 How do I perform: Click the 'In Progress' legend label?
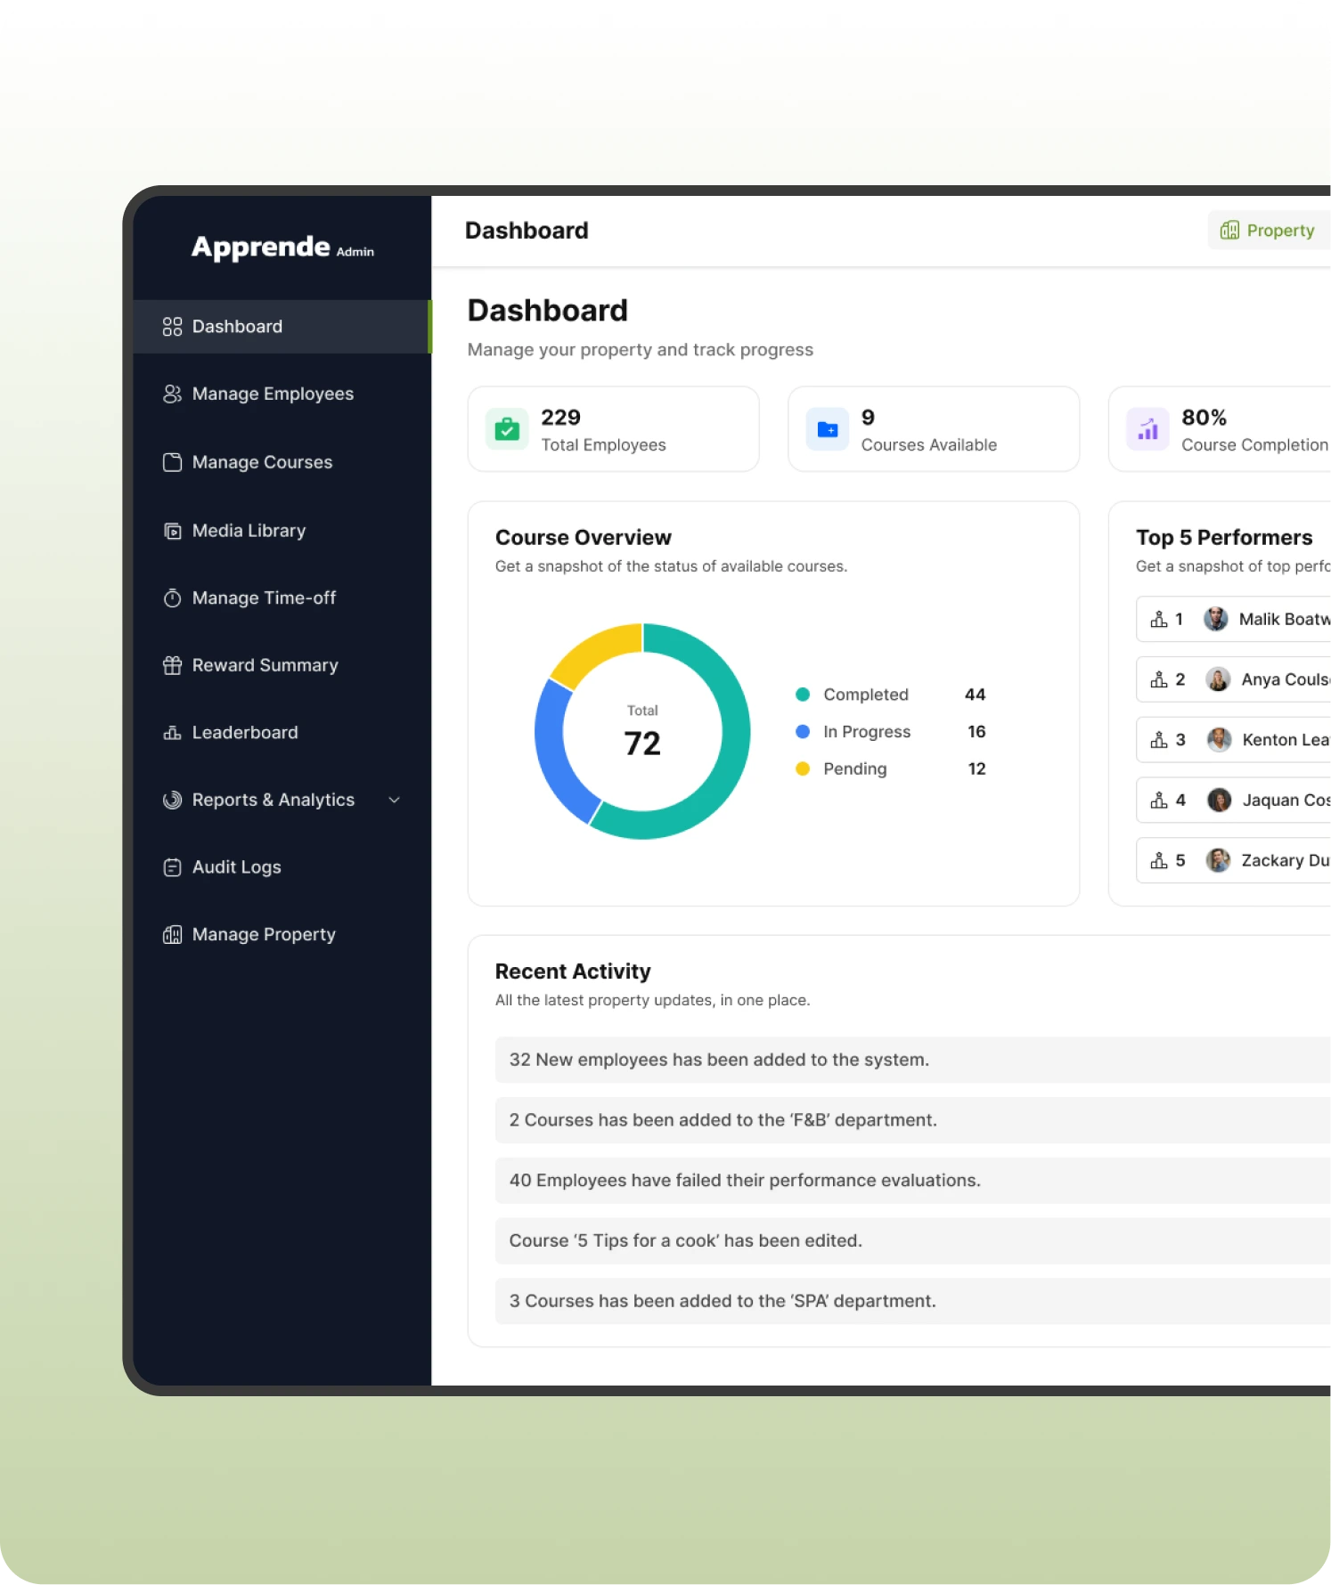pyautogui.click(x=867, y=732)
